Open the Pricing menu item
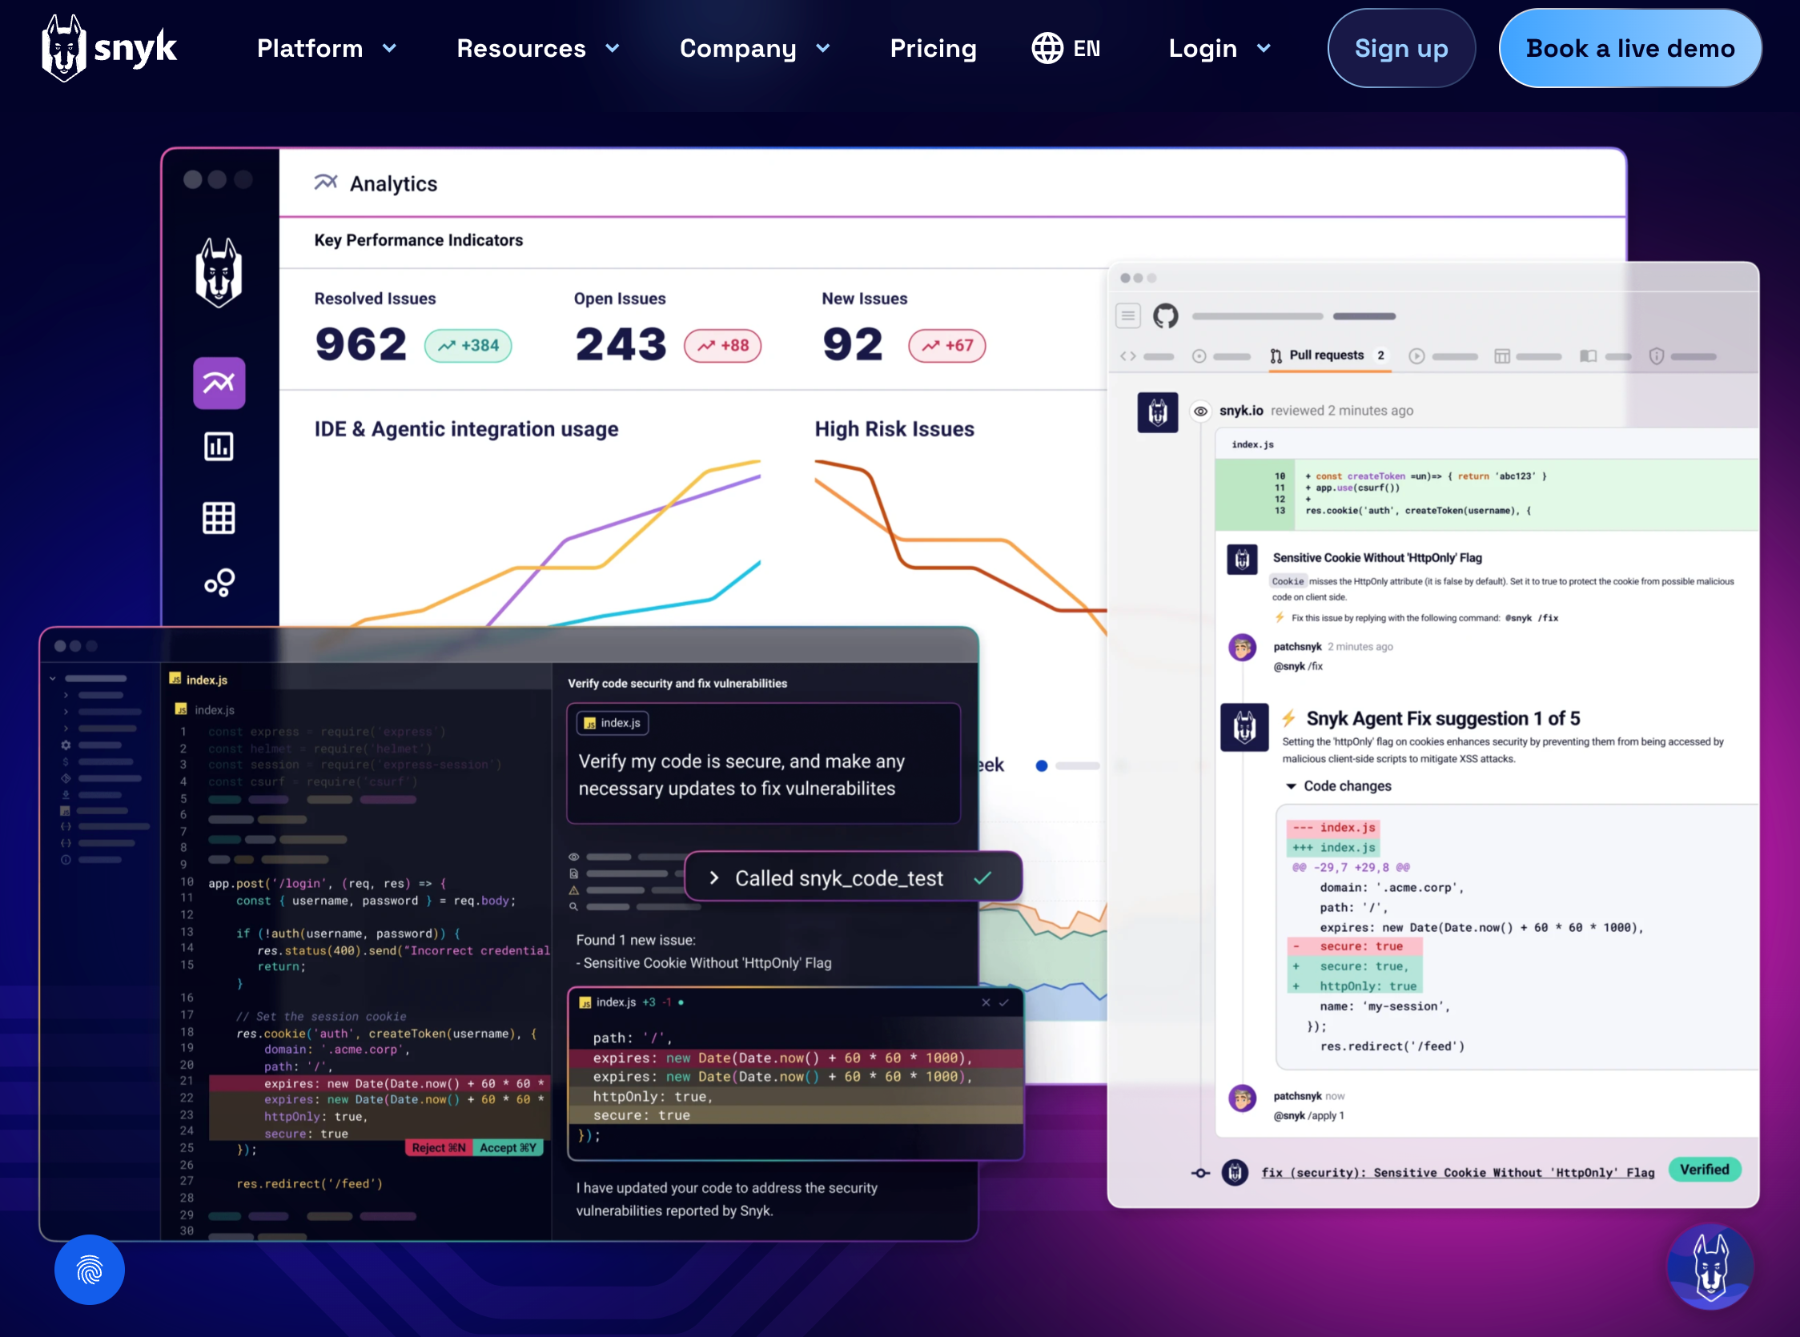 (932, 49)
